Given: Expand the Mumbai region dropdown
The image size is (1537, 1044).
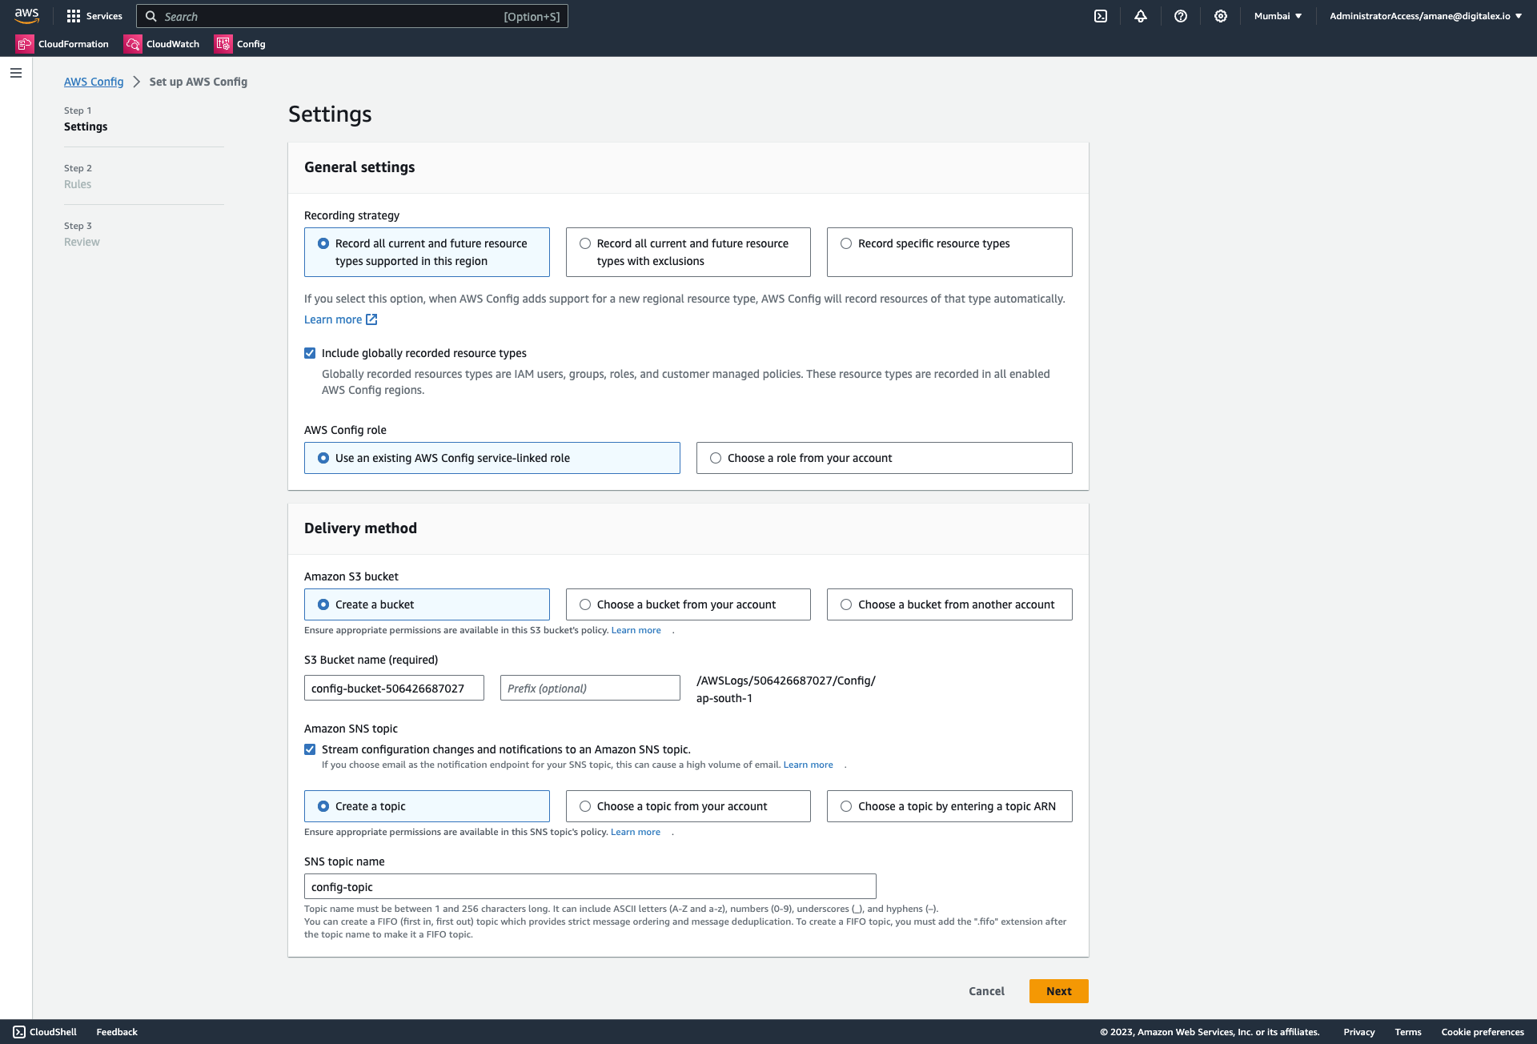Looking at the screenshot, I should [x=1278, y=16].
